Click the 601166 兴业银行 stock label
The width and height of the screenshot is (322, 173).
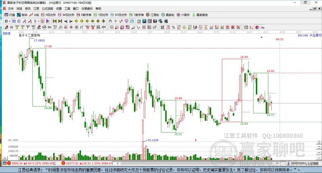point(309,35)
